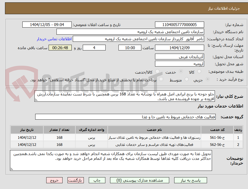
Task: Click the پرس unit cell in row 2
Action: coord(92,145)
